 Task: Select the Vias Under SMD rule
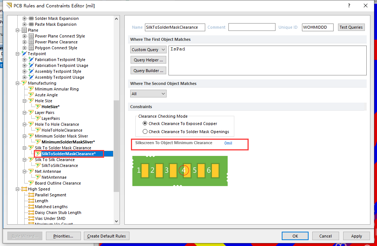[x=50, y=218]
